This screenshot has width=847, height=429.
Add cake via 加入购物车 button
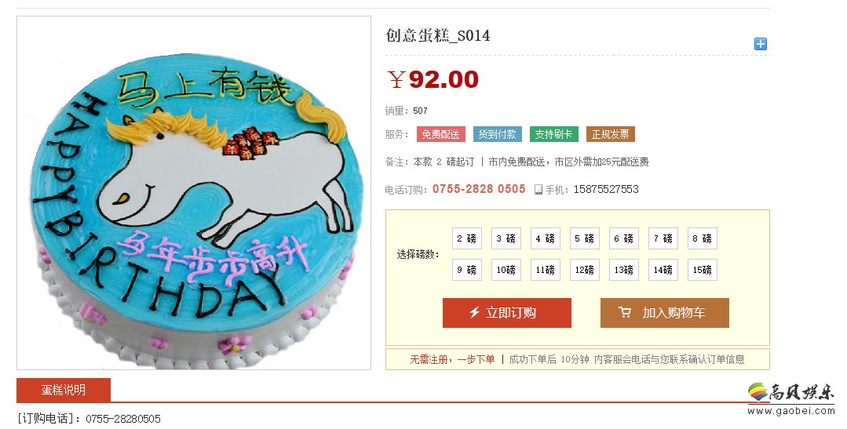coord(664,312)
